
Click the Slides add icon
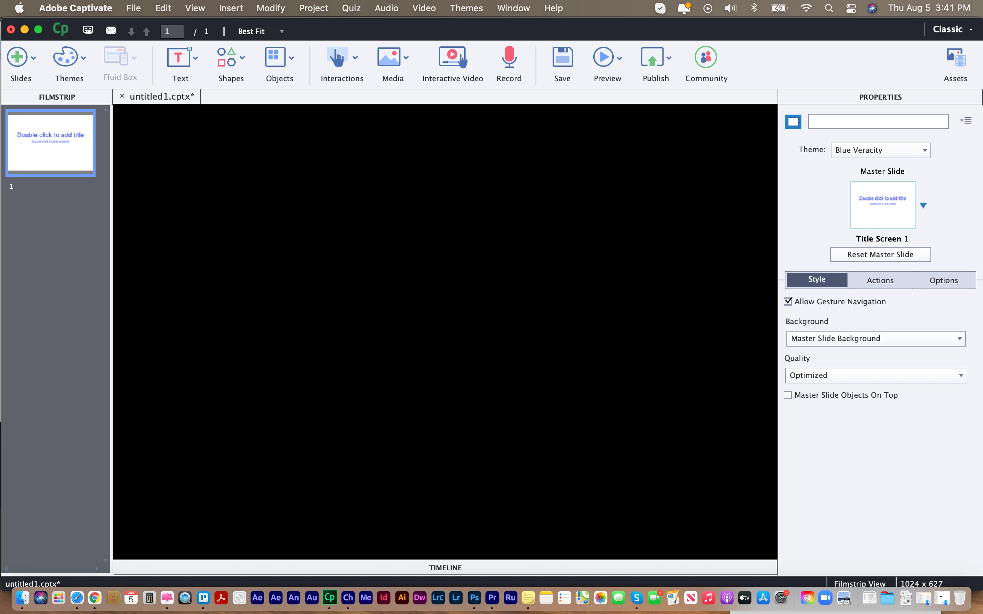click(x=17, y=57)
